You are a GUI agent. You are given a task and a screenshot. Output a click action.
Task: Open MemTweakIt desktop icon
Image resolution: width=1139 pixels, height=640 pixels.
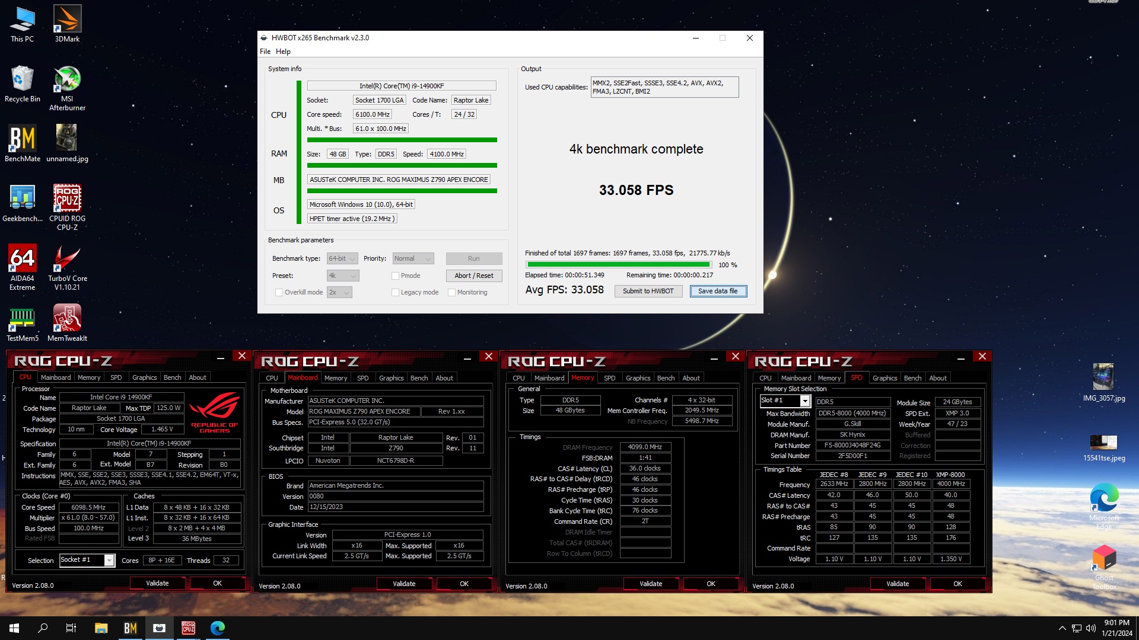pos(67,323)
